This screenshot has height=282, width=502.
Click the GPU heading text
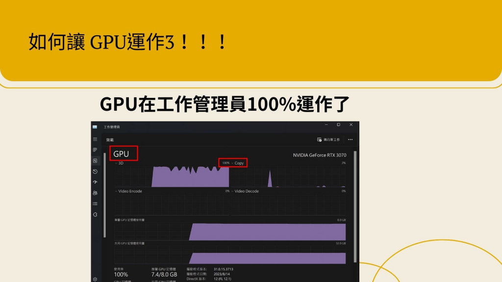tap(121, 154)
